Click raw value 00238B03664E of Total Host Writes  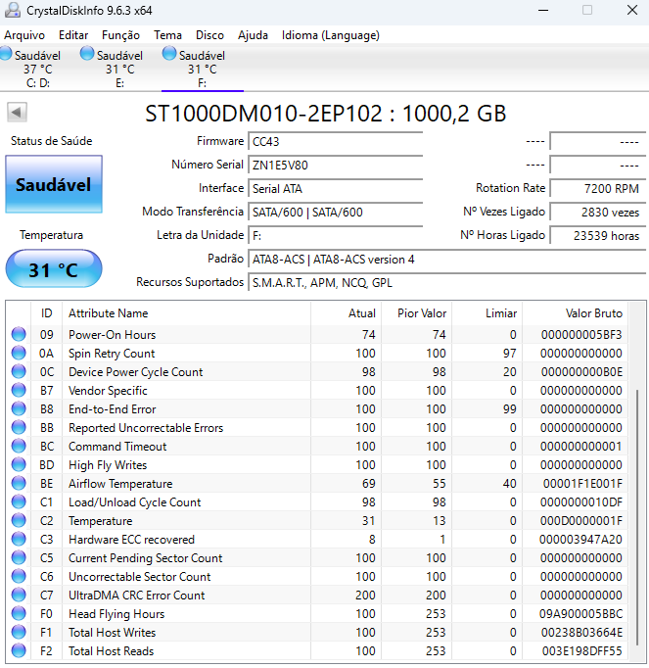[581, 633]
